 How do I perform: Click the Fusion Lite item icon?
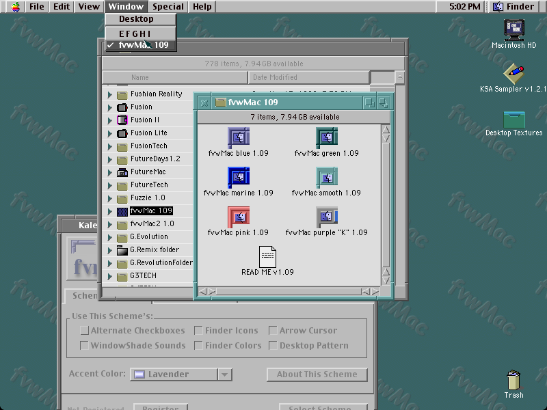[x=122, y=133]
